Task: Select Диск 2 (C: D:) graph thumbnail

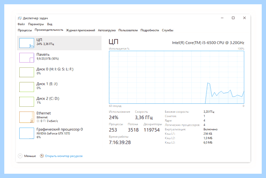Action: 27,102
